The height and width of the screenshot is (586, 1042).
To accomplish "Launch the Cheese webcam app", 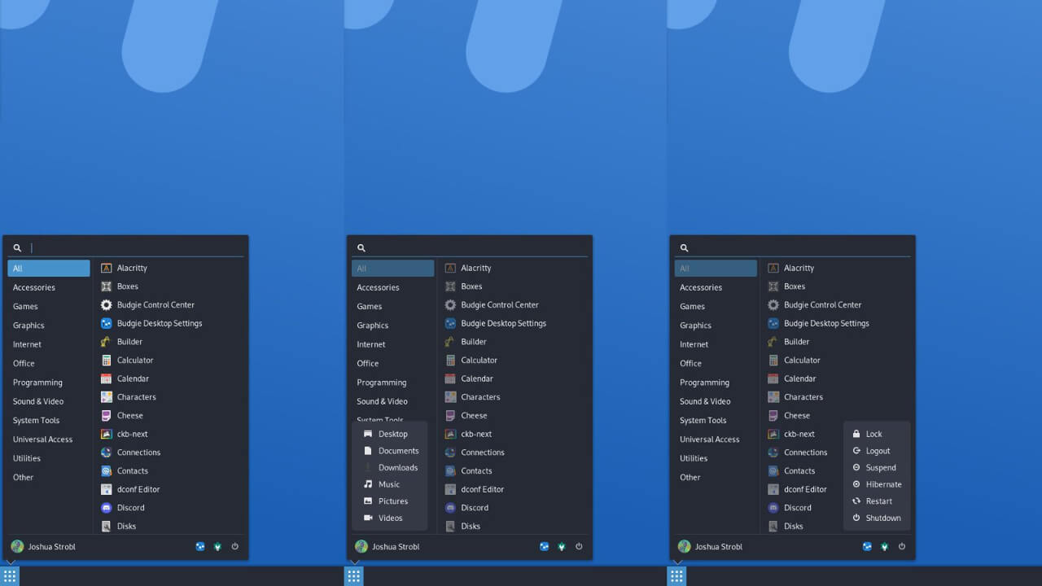I will 129,415.
